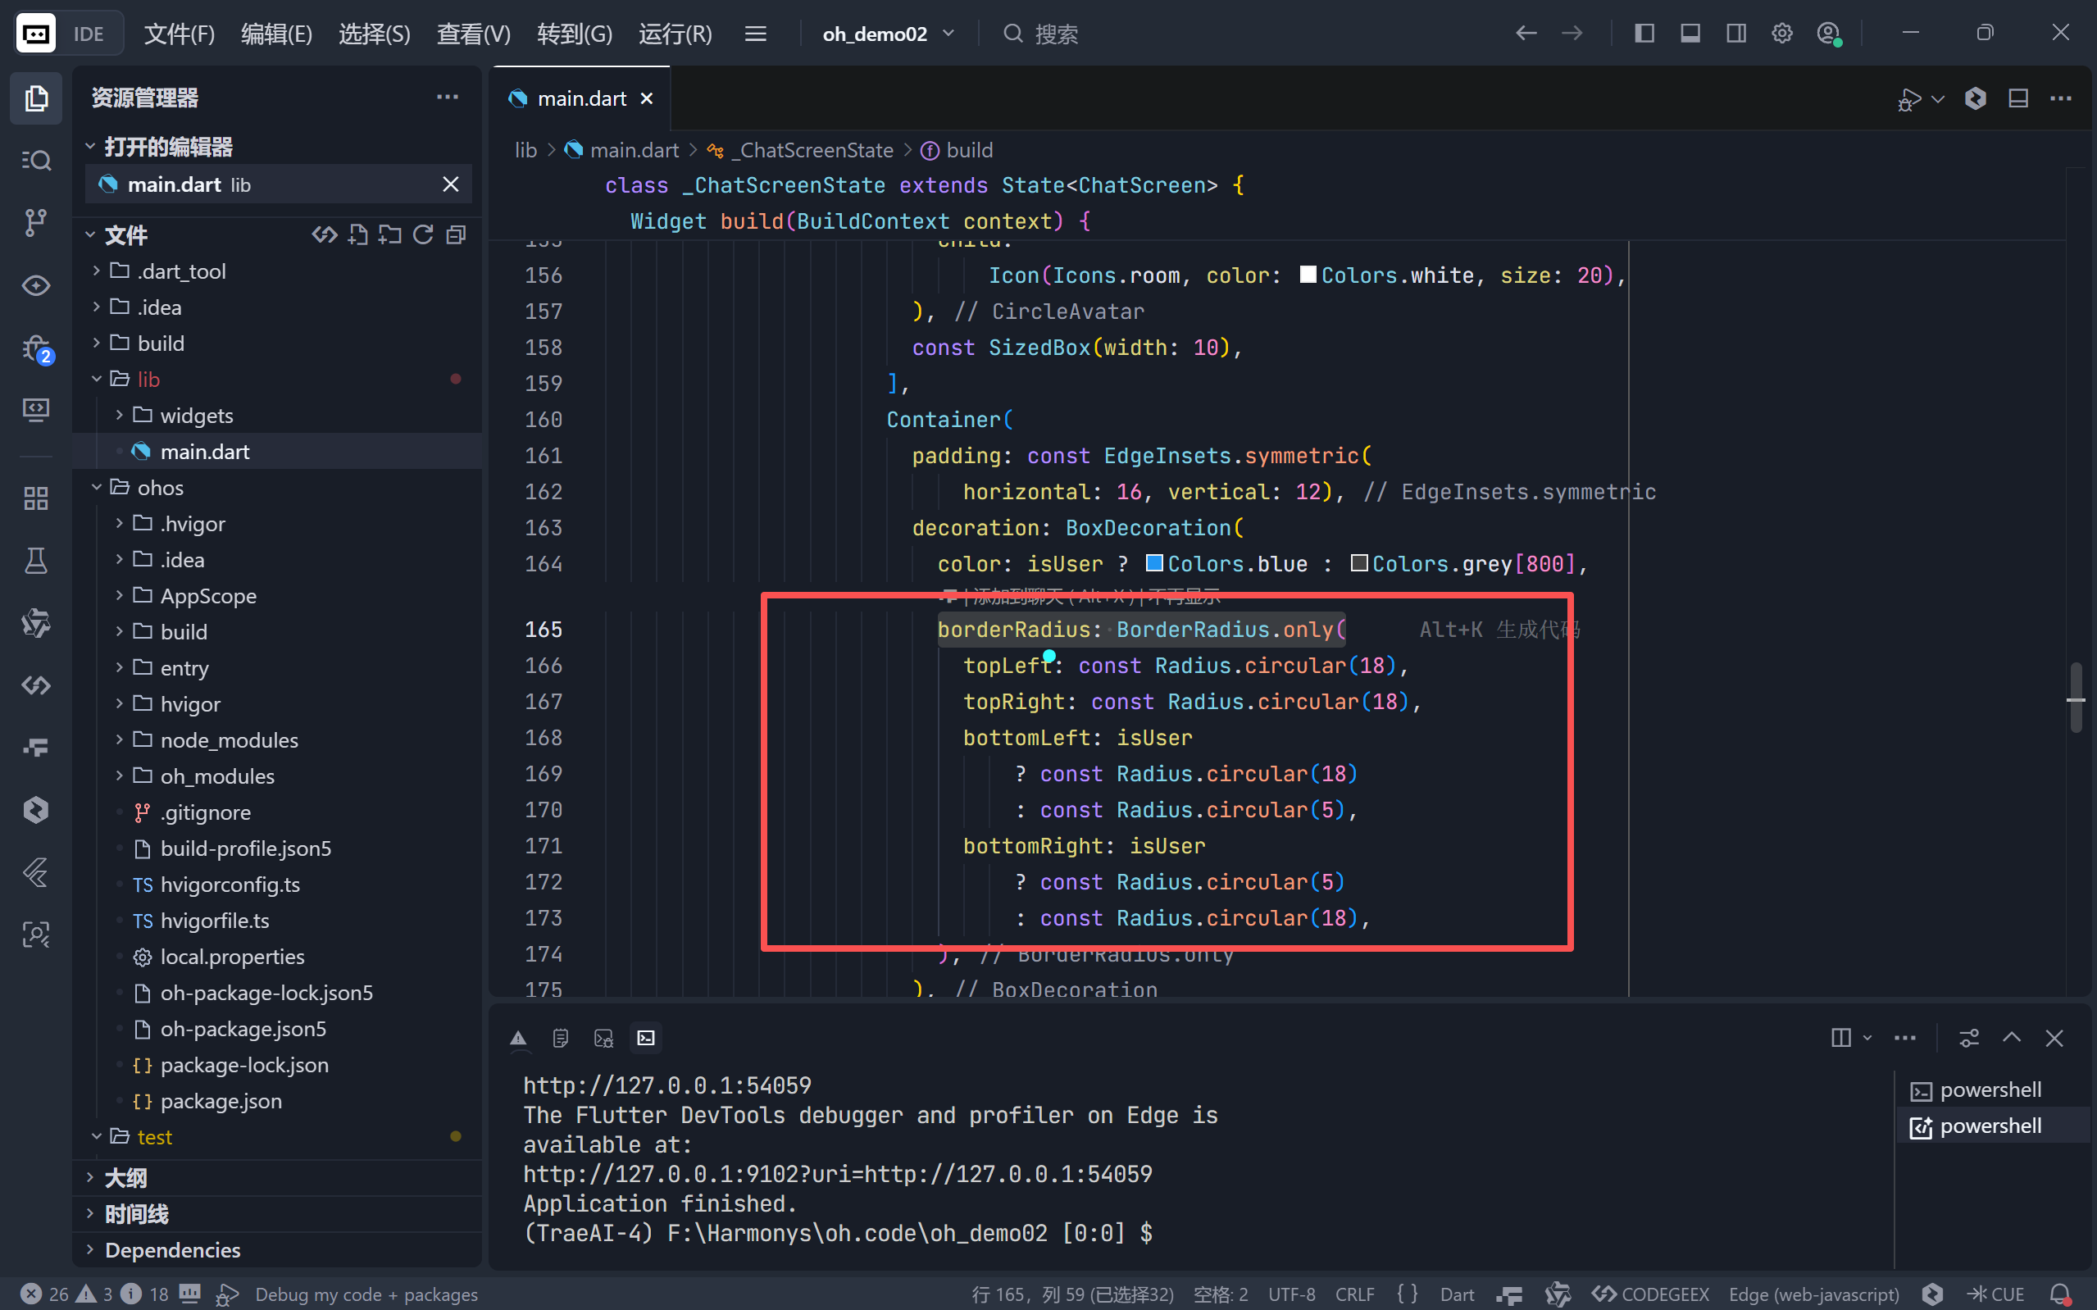Open Source Control in activity bar
Viewport: 2097px width, 1310px height.
coord(35,223)
